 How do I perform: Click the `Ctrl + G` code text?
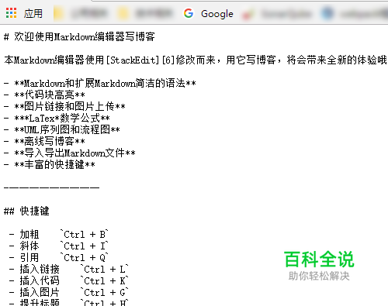105,293
